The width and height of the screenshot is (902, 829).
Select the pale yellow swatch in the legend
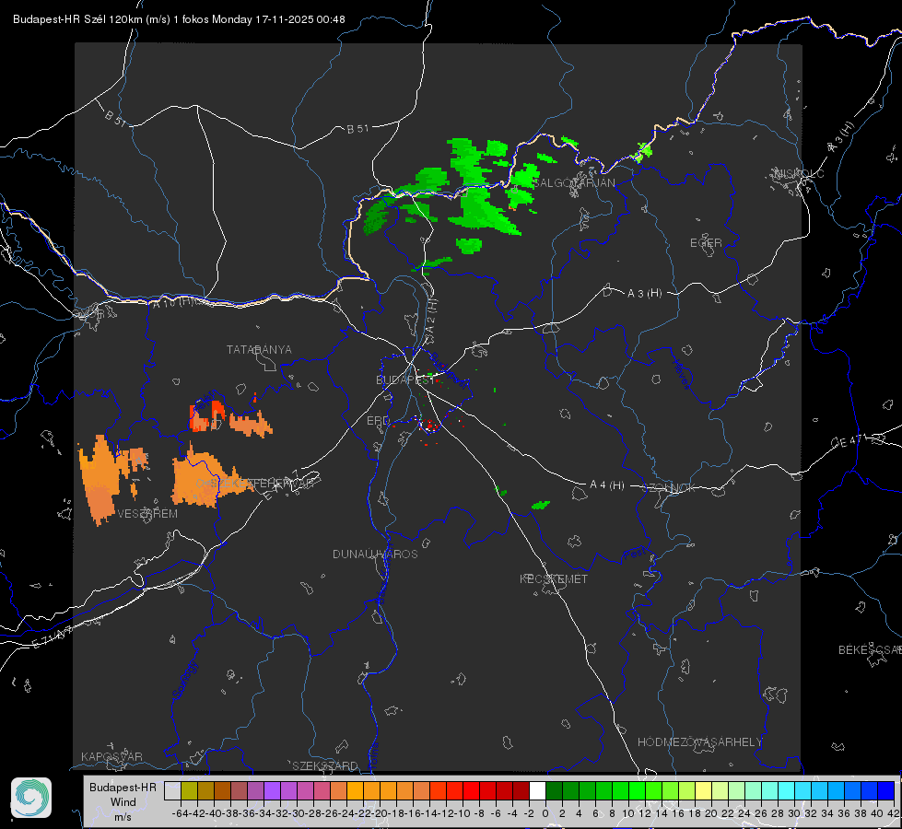point(703,790)
